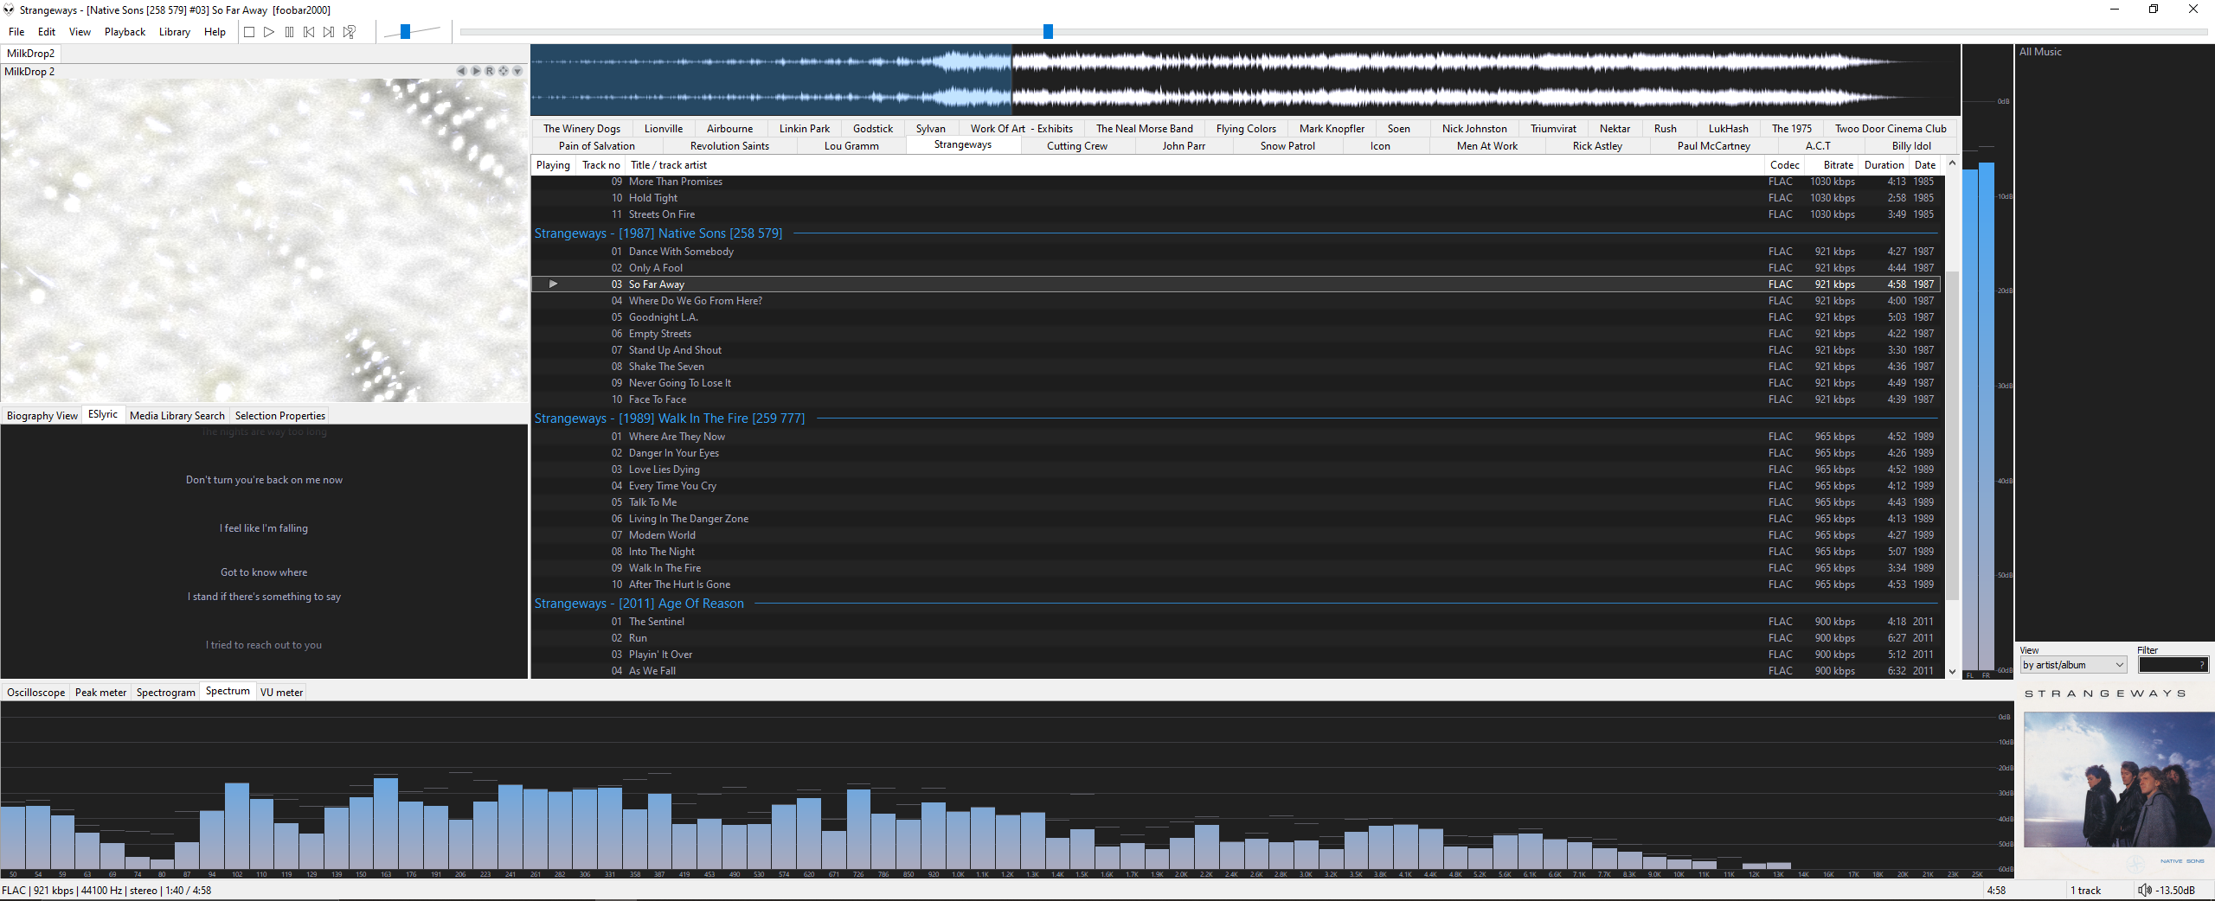This screenshot has width=2215, height=901.
Task: Click the question mark button beside Filter
Action: pos(2200,665)
